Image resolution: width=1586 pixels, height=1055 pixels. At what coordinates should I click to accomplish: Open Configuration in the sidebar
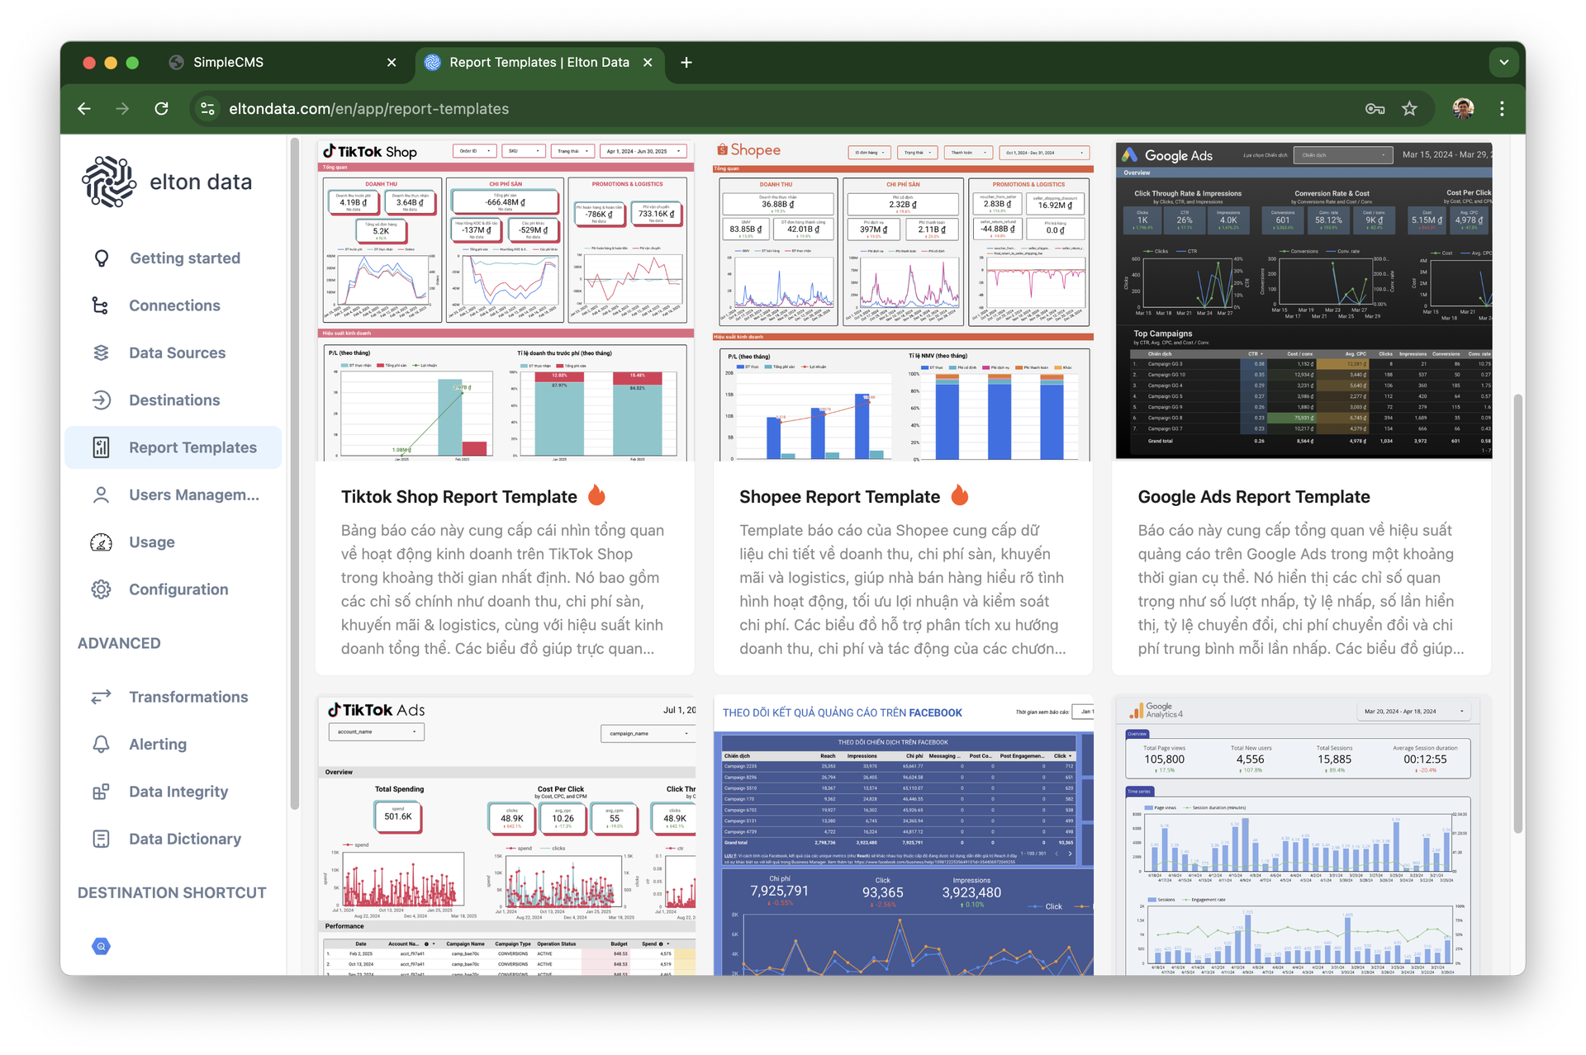(x=173, y=589)
